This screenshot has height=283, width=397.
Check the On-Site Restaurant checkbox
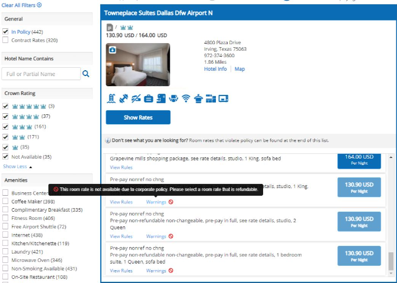click(x=5, y=277)
